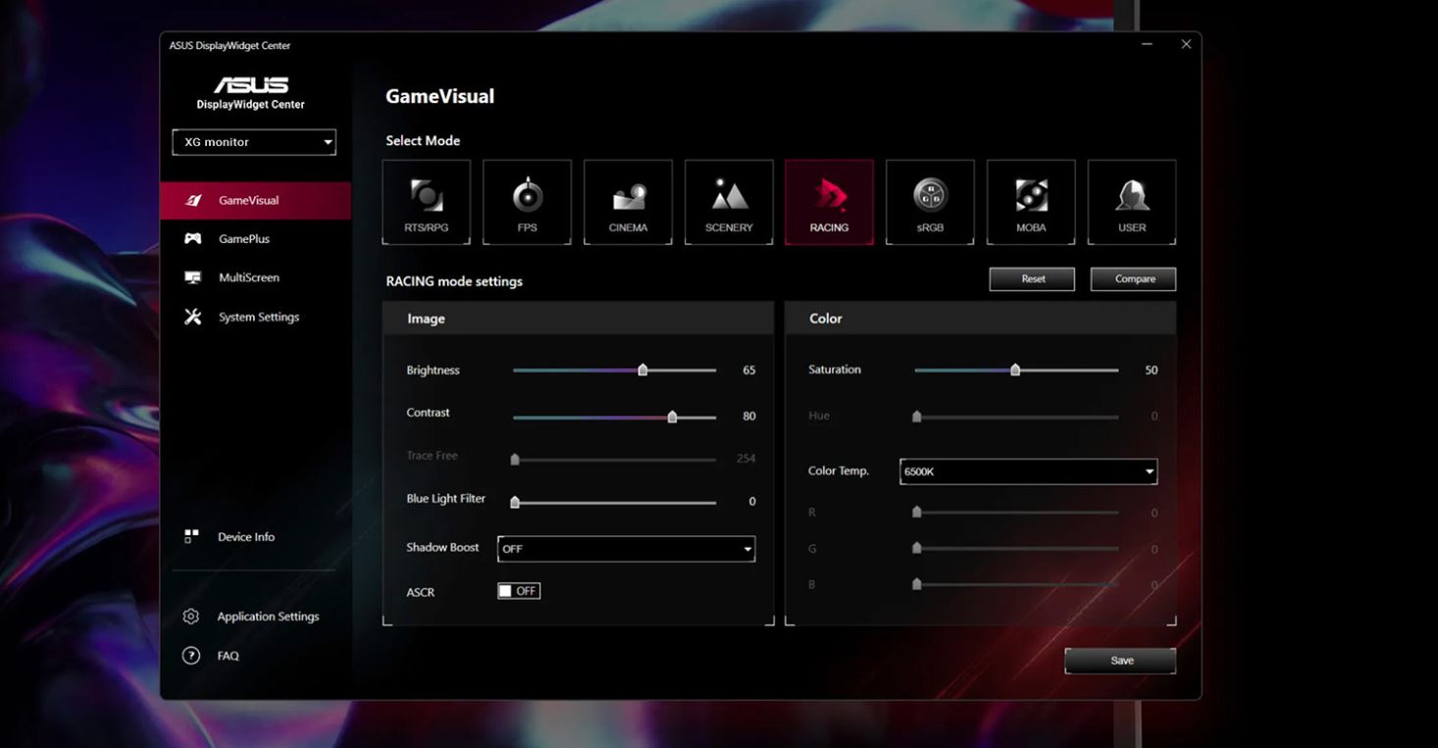
Task: Open the XG monitor device dropdown
Action: coord(254,142)
